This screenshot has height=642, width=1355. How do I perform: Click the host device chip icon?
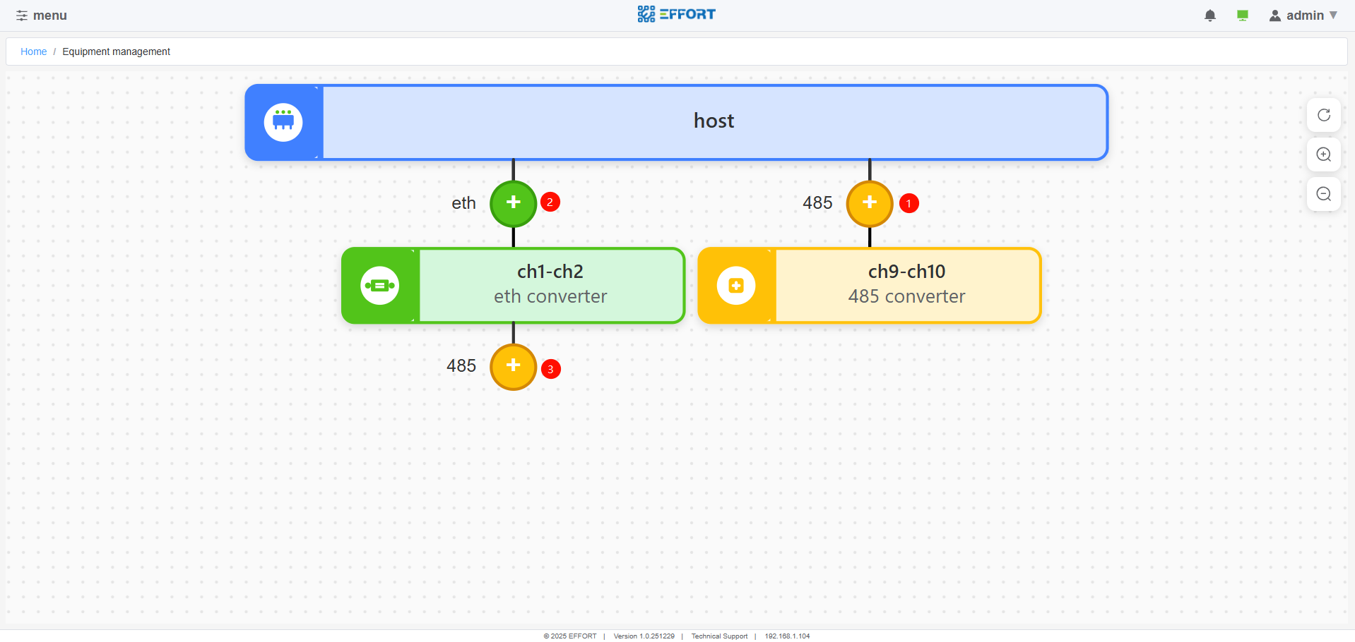283,122
